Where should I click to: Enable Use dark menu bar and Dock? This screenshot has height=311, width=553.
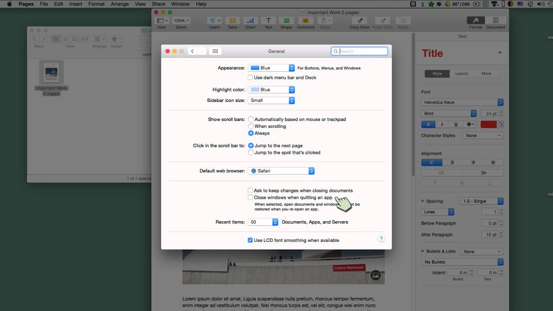click(250, 78)
